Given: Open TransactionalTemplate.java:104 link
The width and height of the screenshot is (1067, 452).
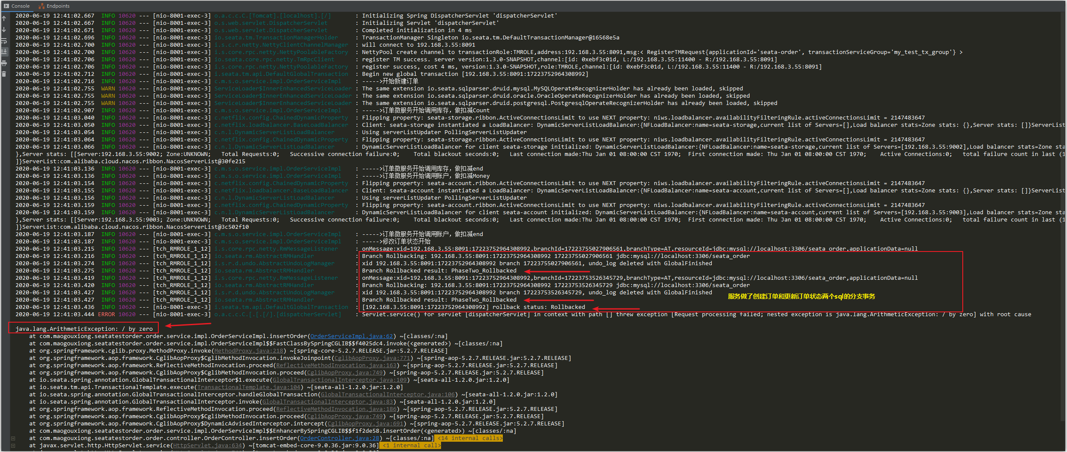Looking at the screenshot, I should (x=249, y=387).
